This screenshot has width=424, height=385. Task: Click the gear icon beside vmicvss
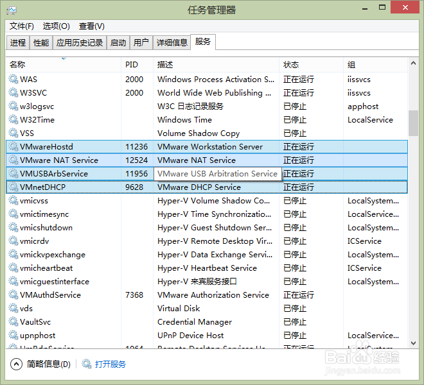tap(13, 200)
